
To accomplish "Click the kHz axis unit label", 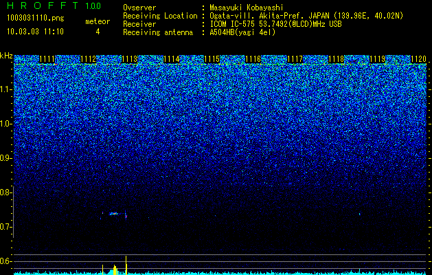I will 6,56.
